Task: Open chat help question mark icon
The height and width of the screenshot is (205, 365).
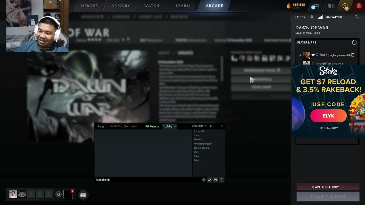Action: pos(222,180)
